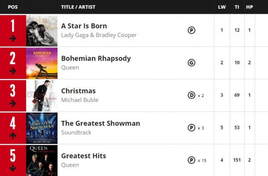The width and height of the screenshot is (268, 176).
Task: Click the HP column header
Action: point(249,7)
